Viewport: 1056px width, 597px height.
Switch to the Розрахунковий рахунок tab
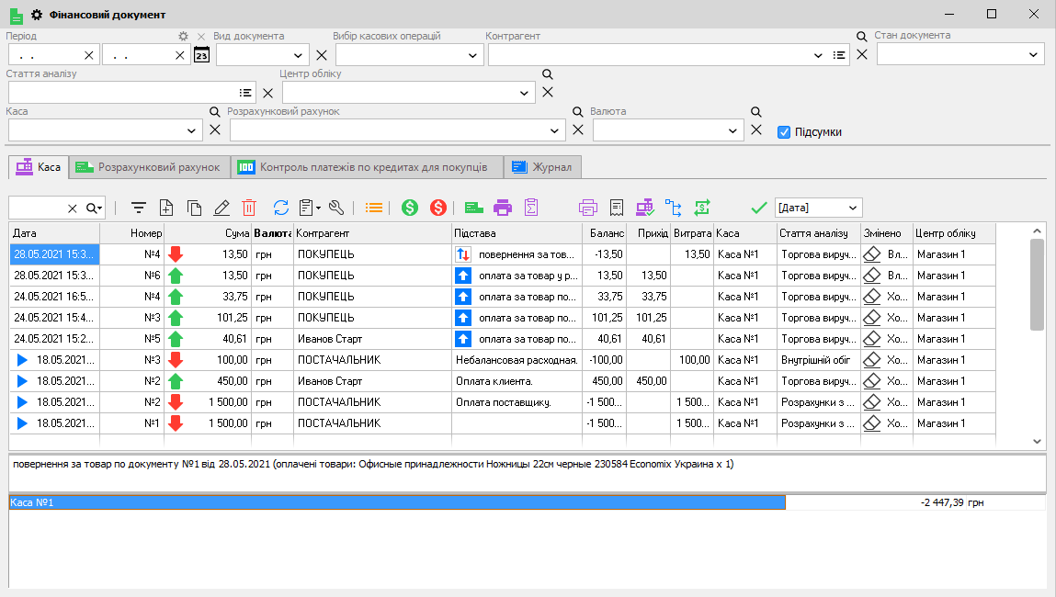coord(150,167)
